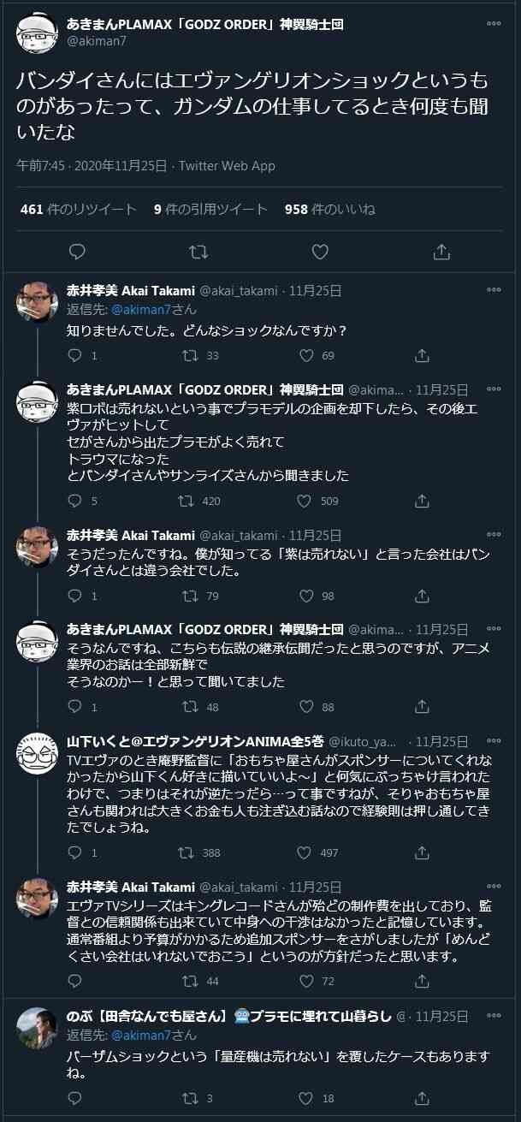The height and width of the screenshot is (1122, 521).
Task: Open the 山下いくと profile avatar
Action: click(38, 754)
